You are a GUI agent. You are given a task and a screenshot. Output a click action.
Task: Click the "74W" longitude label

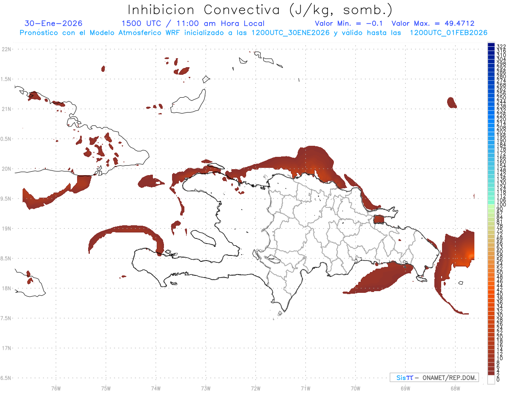(155, 388)
